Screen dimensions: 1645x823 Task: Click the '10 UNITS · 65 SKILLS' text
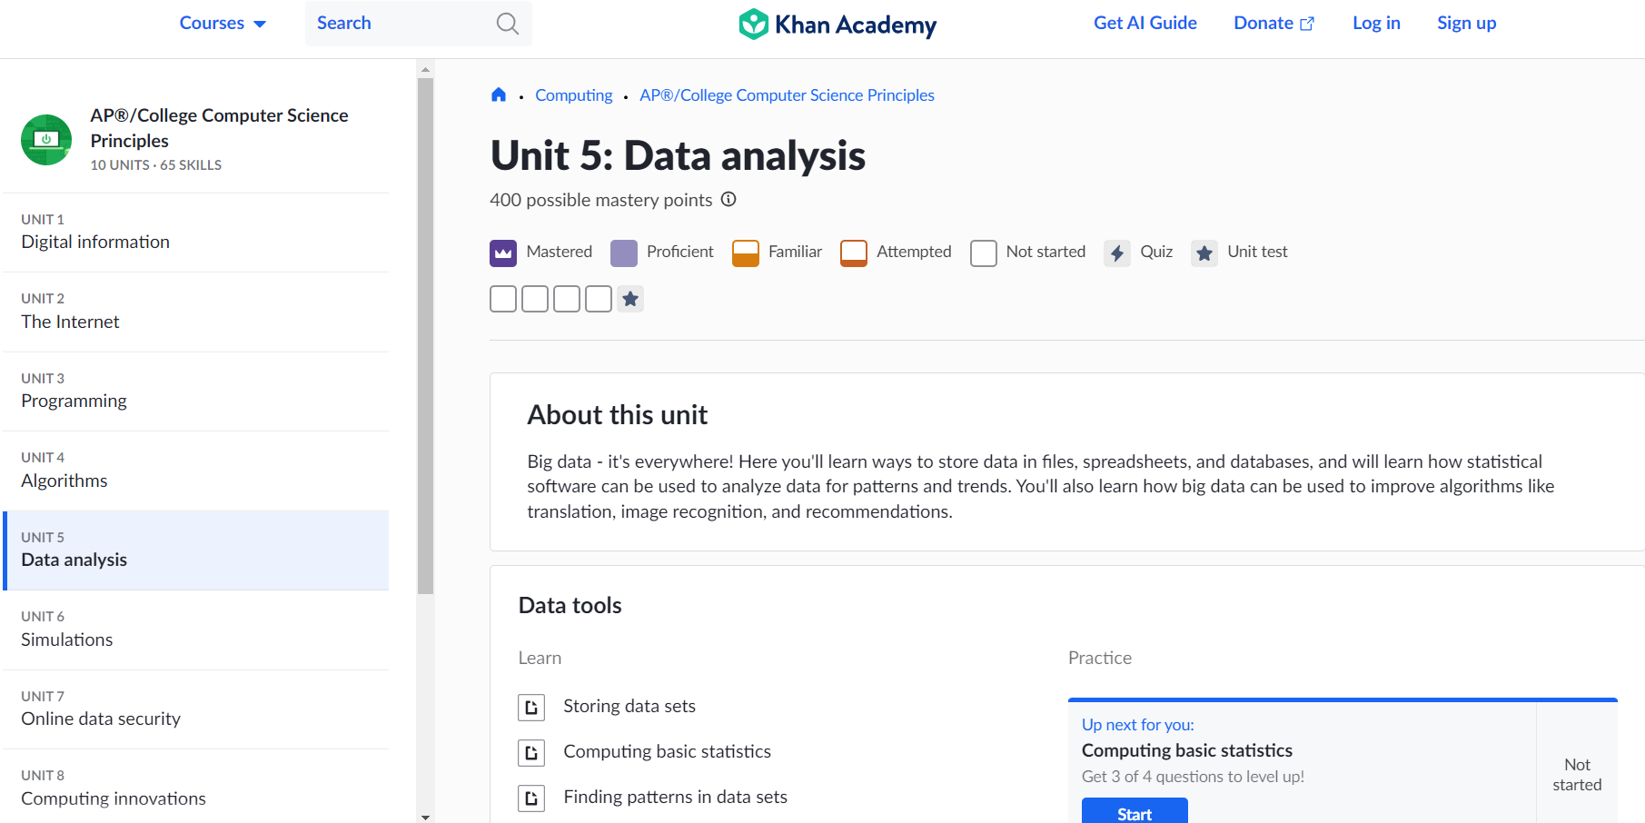(155, 165)
